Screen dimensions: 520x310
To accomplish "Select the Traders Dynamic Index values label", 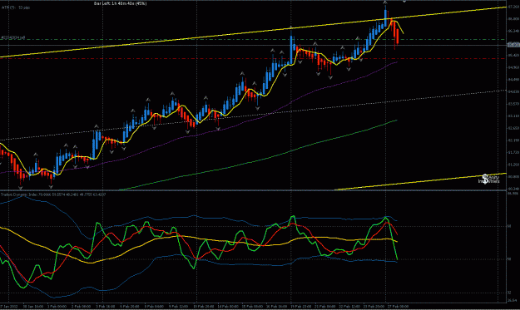I will click(53, 194).
